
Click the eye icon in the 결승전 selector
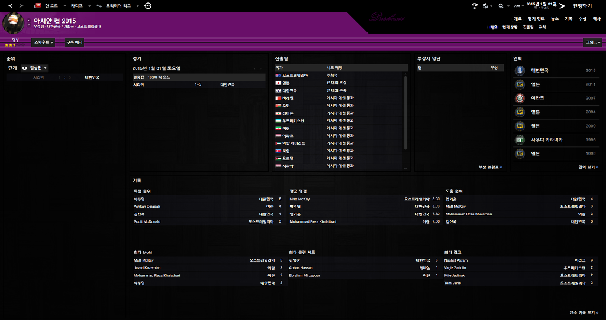point(25,68)
